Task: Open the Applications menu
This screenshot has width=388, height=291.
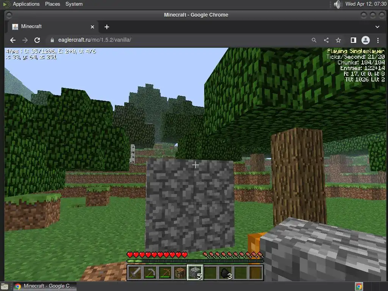Action: point(26,4)
